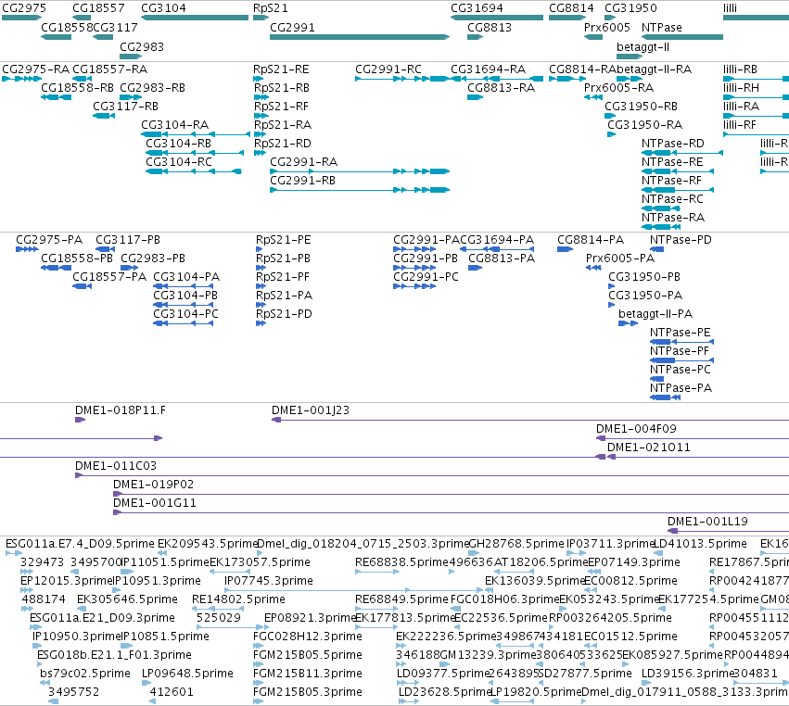Select the long CG2991 gene bar
Viewport: 789px width, 706px height.
tap(360, 37)
